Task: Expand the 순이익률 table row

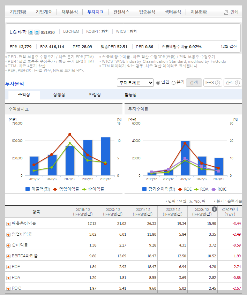Action: coord(8,245)
